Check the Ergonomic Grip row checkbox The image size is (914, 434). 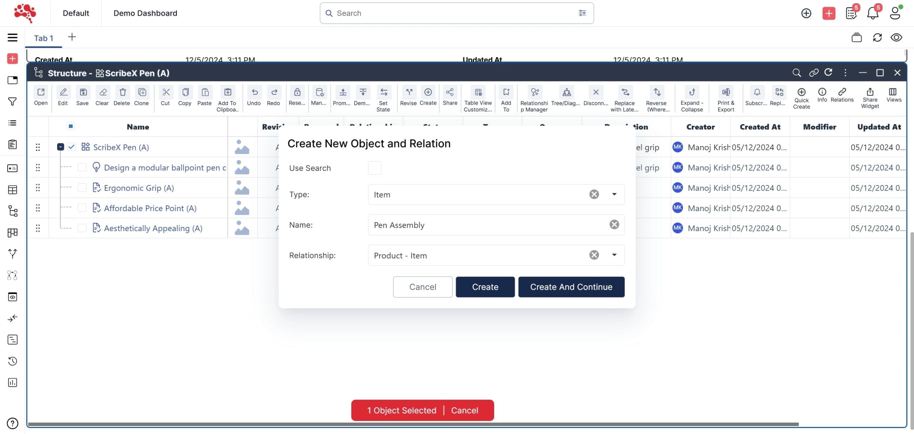tap(82, 188)
